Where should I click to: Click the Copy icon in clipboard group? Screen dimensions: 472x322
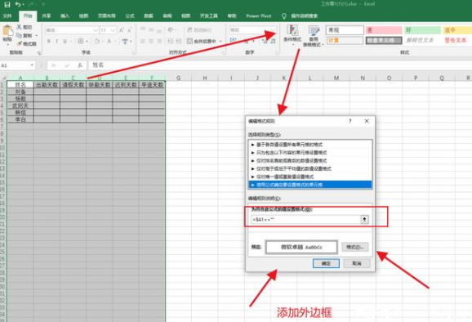coord(20,35)
